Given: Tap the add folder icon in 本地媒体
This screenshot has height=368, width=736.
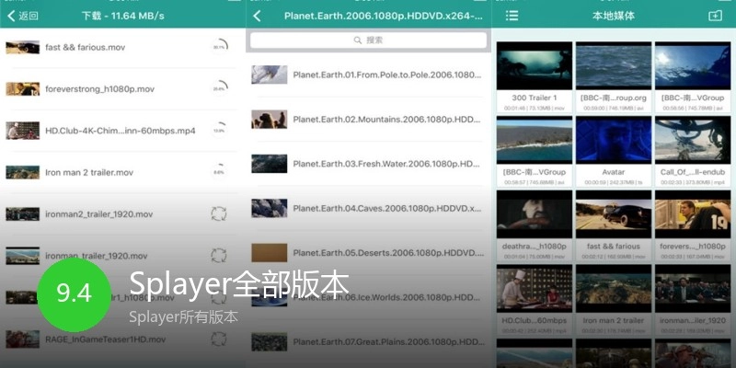Looking at the screenshot, I should point(715,16).
